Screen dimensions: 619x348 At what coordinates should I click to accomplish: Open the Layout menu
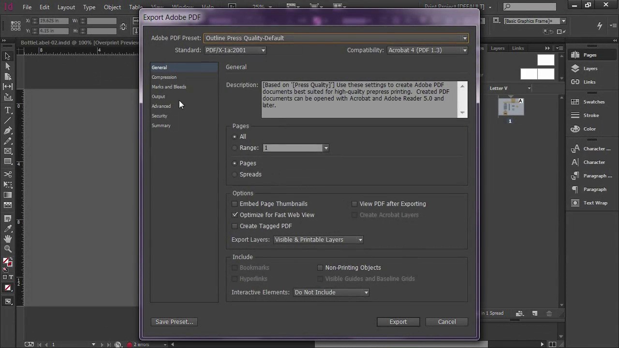click(66, 7)
